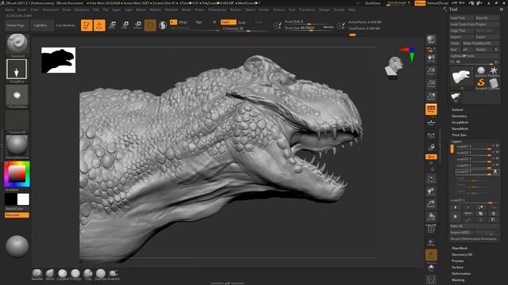Select the Rotate transform tool
The image size is (508, 285).
pos(137,25)
